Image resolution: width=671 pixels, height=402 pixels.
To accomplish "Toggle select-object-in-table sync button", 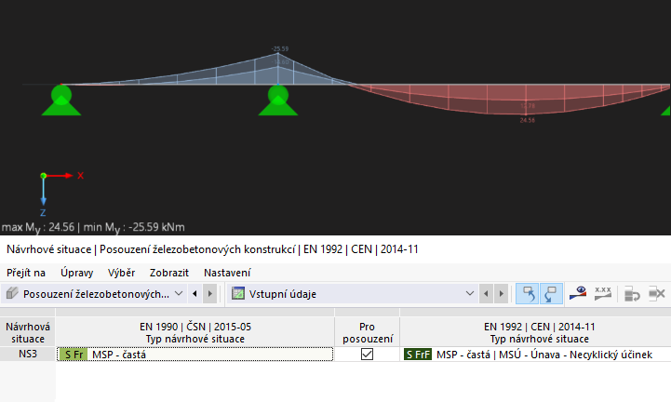I will pos(527,294).
